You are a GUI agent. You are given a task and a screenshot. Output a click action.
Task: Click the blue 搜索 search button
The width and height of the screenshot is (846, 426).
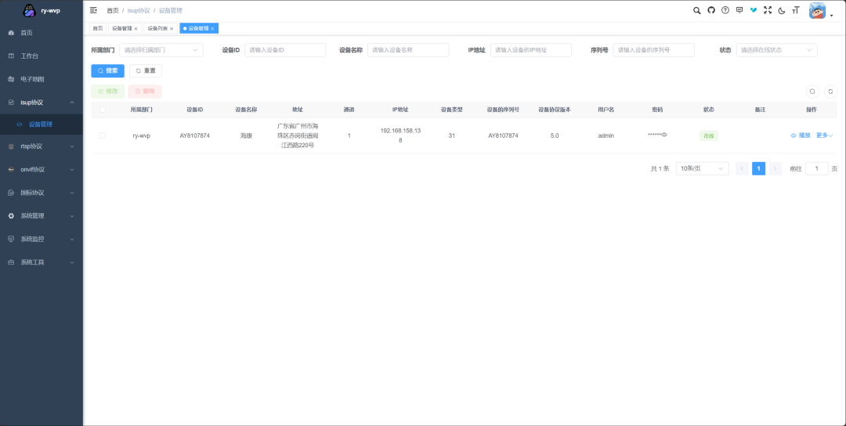pos(107,70)
